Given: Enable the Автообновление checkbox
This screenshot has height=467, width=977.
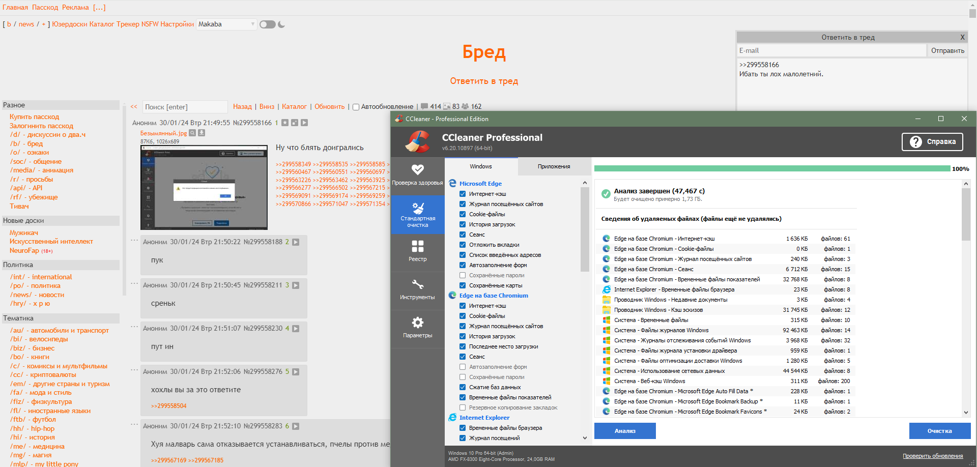Looking at the screenshot, I should (x=356, y=107).
